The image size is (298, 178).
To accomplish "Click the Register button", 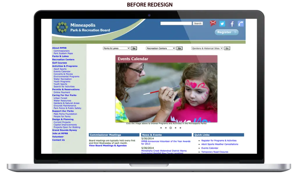I will coord(226,32).
